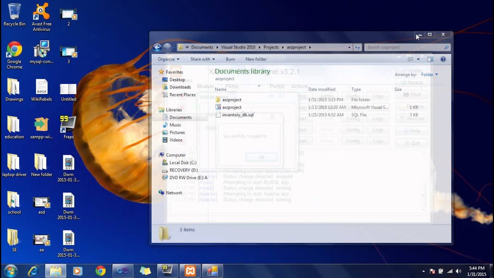Viewport: 494px width, 278px height.
Task: Sort by the Size column header
Action: pos(398,89)
